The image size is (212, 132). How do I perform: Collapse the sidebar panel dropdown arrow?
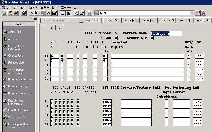(x=32, y=19)
